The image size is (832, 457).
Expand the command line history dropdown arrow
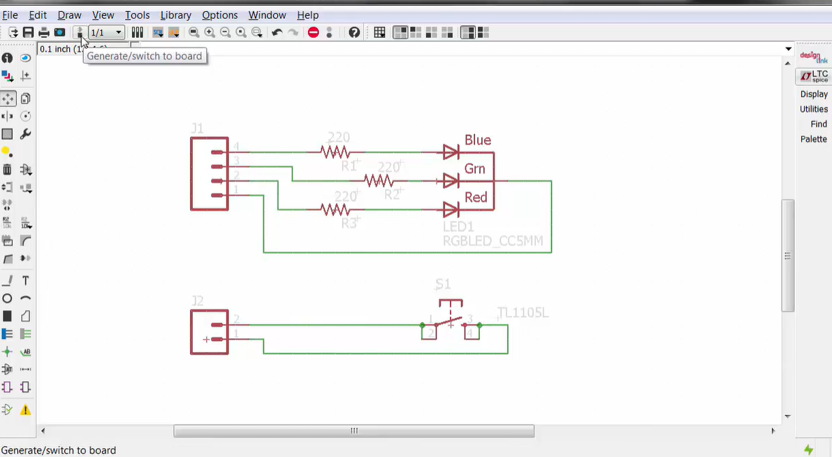789,49
